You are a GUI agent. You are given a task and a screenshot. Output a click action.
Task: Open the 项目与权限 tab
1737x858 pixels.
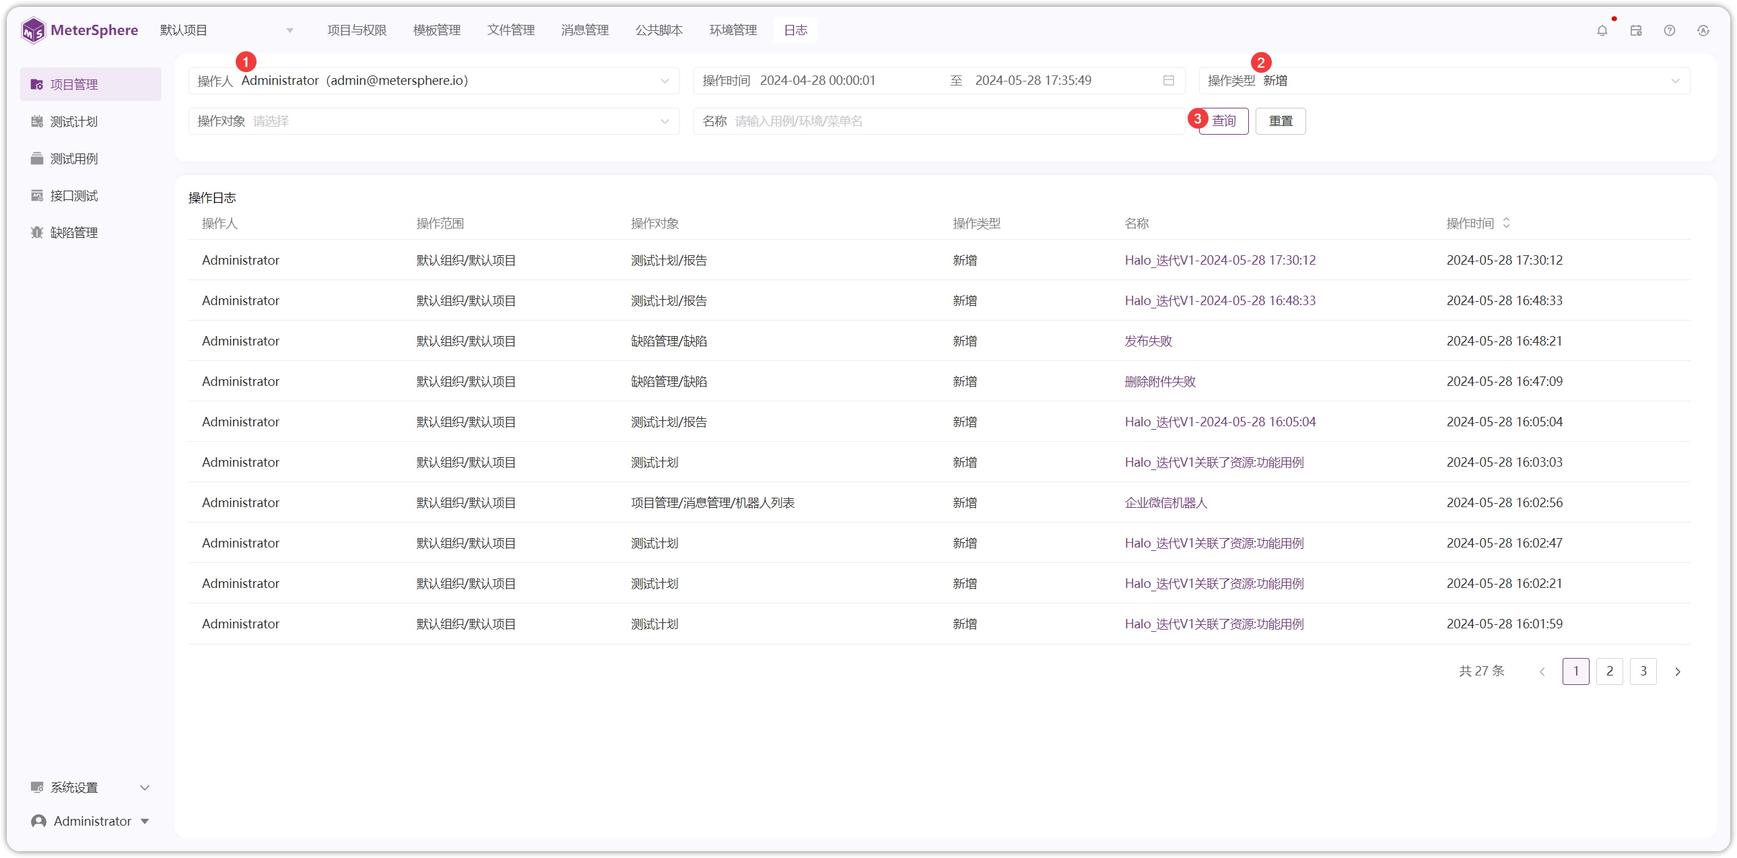pyautogui.click(x=357, y=30)
